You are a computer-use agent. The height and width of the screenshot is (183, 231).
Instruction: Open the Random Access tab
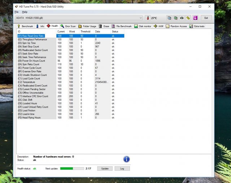click(x=176, y=26)
